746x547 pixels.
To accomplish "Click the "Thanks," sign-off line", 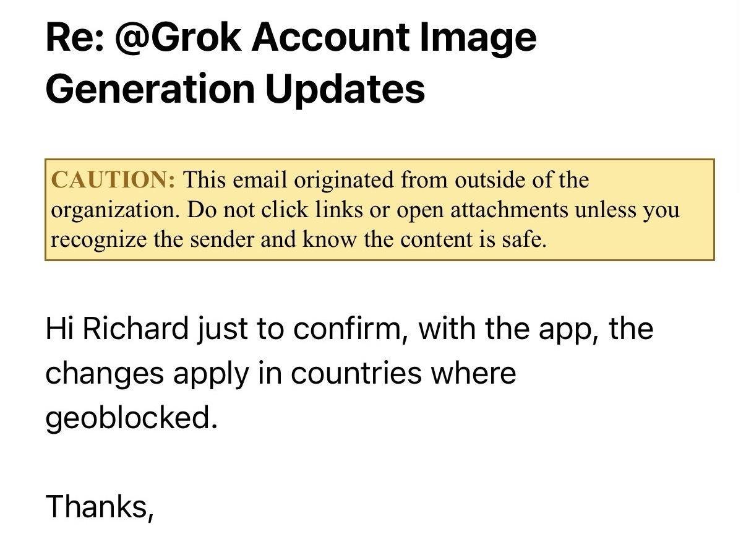I will click(x=99, y=506).
